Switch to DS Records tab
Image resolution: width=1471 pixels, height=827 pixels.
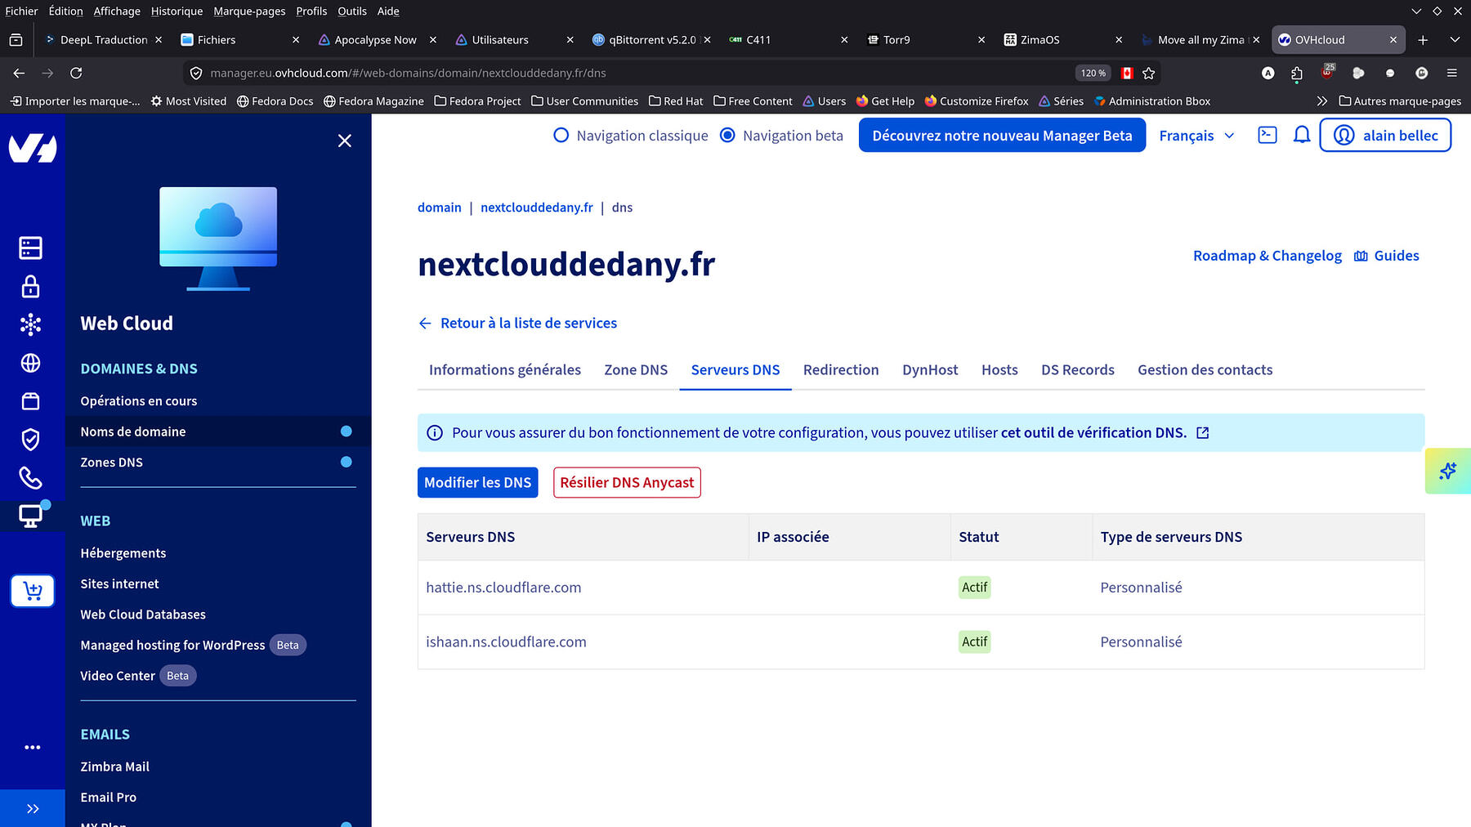click(1078, 370)
